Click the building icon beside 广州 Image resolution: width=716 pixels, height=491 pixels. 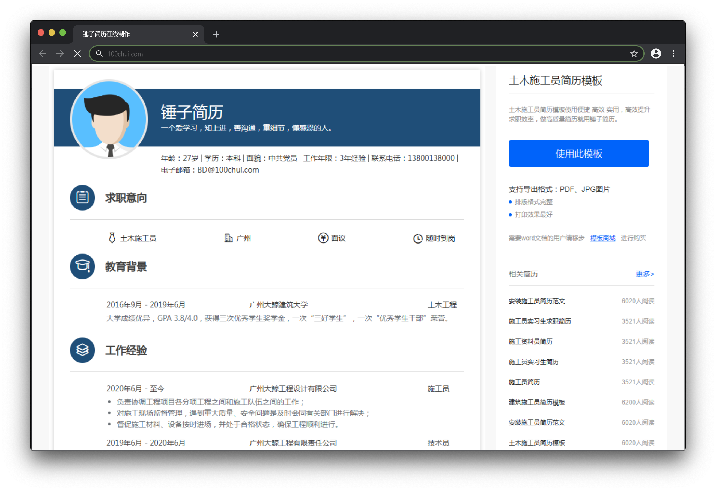point(228,238)
